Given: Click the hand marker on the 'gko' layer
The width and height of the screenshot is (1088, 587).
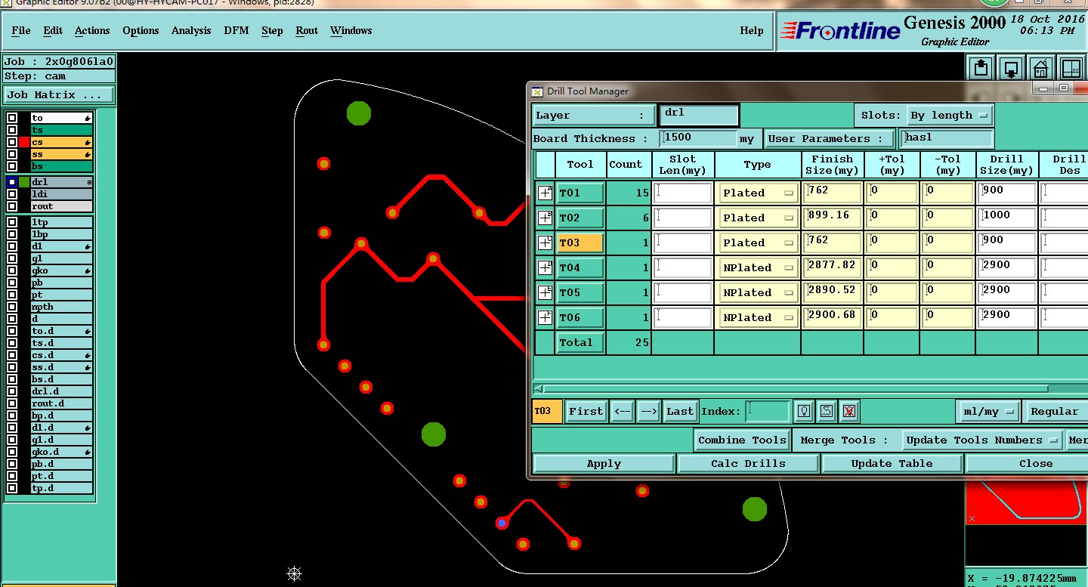Looking at the screenshot, I should pos(88,271).
